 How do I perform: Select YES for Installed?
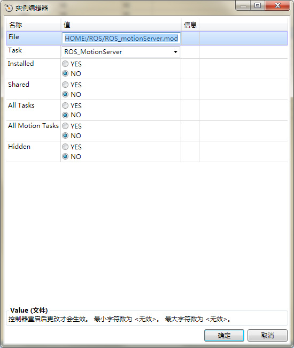[x=65, y=64]
